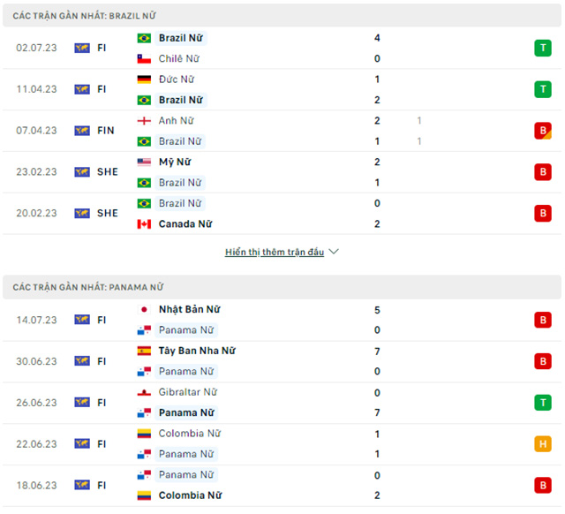The height and width of the screenshot is (514, 565).
Task: Open the 'Hiển thị thêm trận đấu' link
Action: (275, 252)
